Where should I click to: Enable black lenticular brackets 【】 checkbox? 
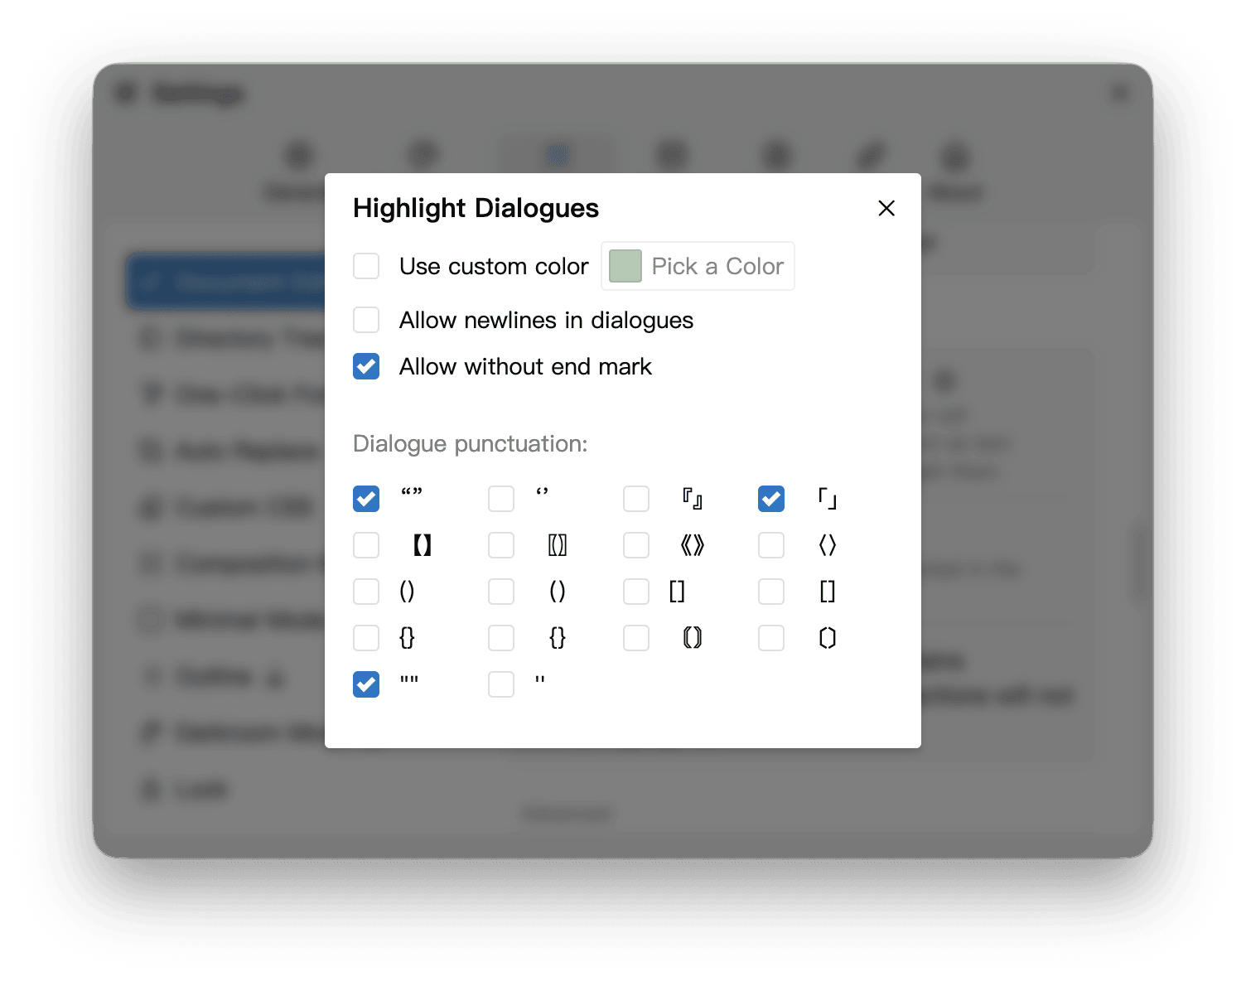(366, 545)
